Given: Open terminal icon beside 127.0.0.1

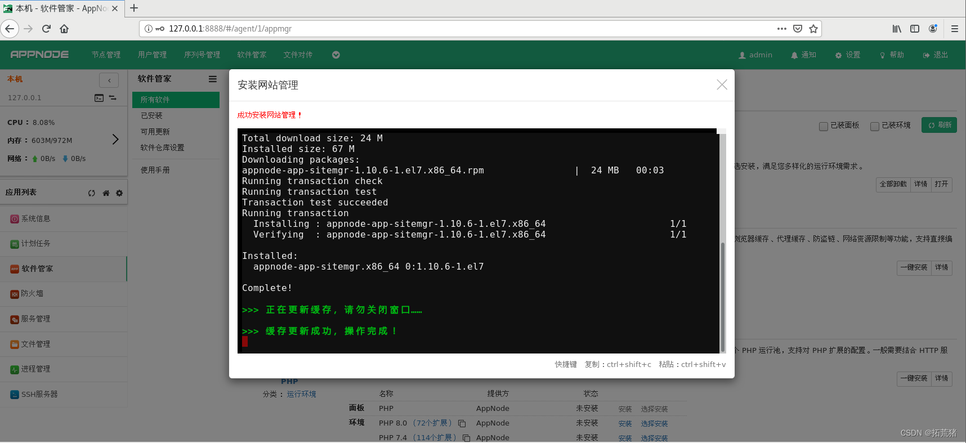Looking at the screenshot, I should coord(99,98).
